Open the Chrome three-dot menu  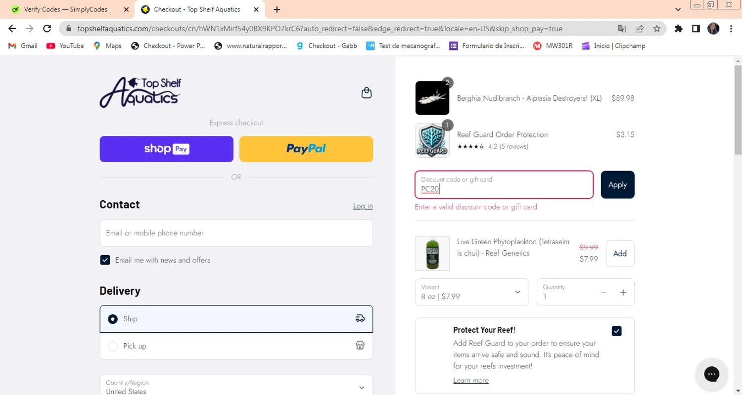click(x=731, y=29)
